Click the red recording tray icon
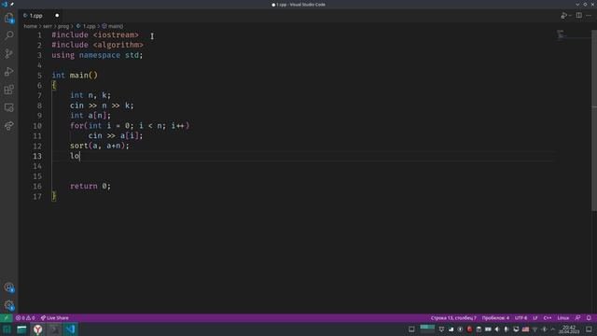597x336 pixels. (x=469, y=329)
